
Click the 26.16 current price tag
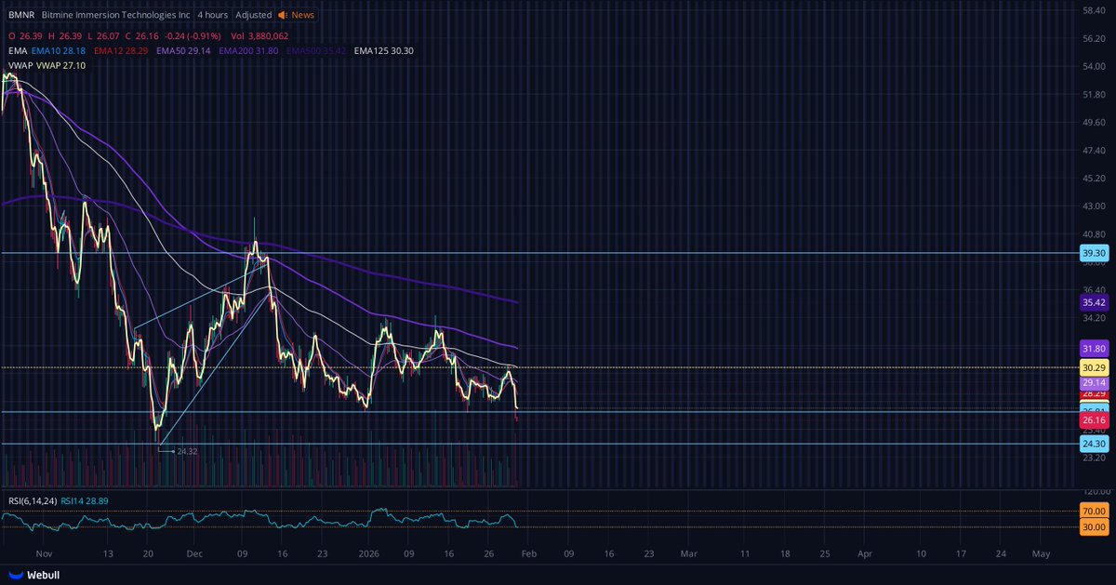coord(1094,420)
